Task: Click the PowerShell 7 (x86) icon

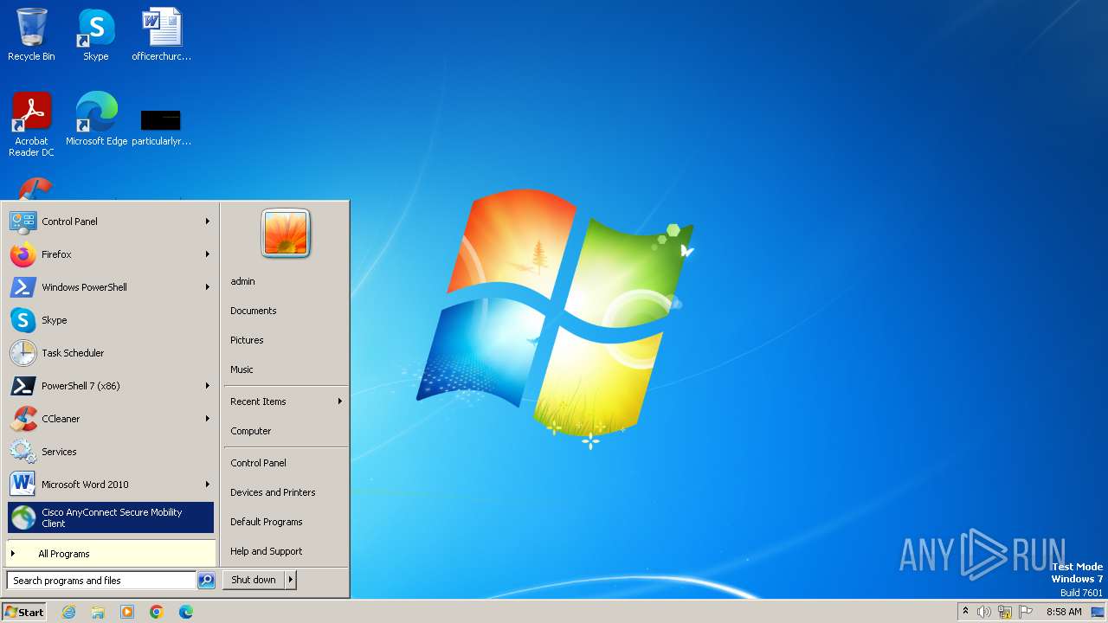Action: (x=23, y=386)
